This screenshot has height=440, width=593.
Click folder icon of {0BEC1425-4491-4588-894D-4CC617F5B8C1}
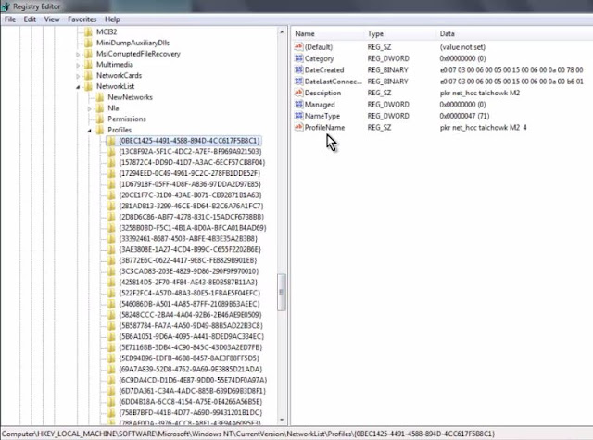pyautogui.click(x=111, y=141)
